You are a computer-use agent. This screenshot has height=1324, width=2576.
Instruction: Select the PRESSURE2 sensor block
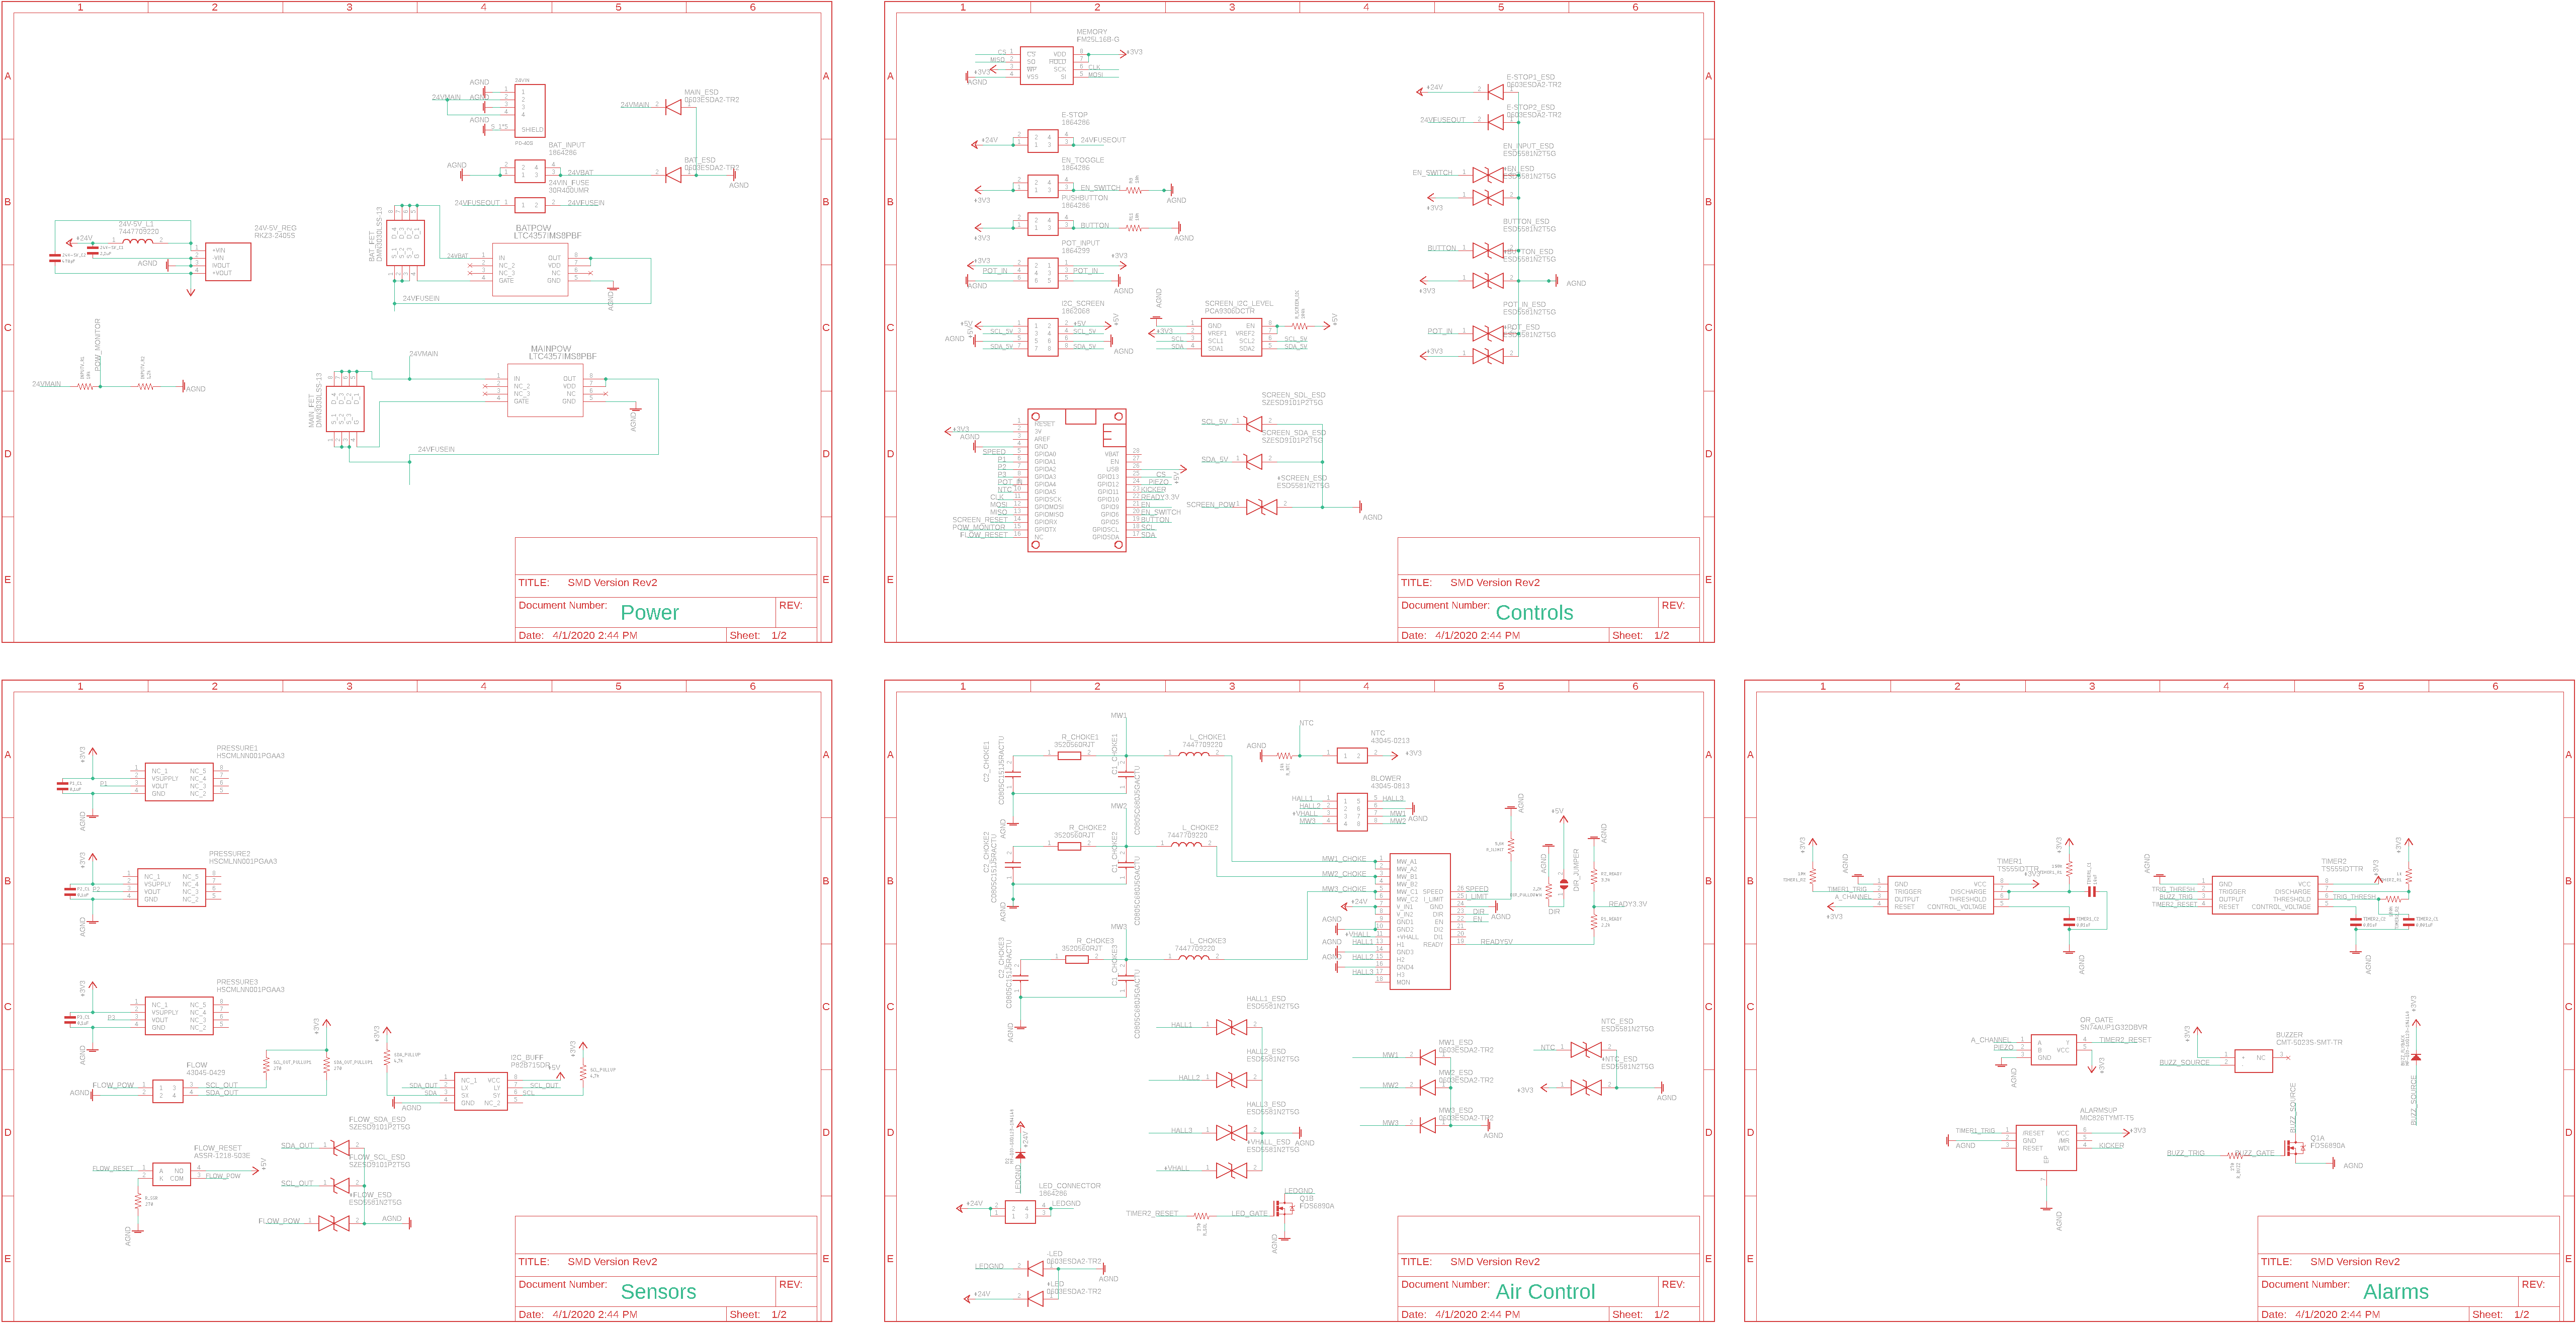click(x=171, y=888)
